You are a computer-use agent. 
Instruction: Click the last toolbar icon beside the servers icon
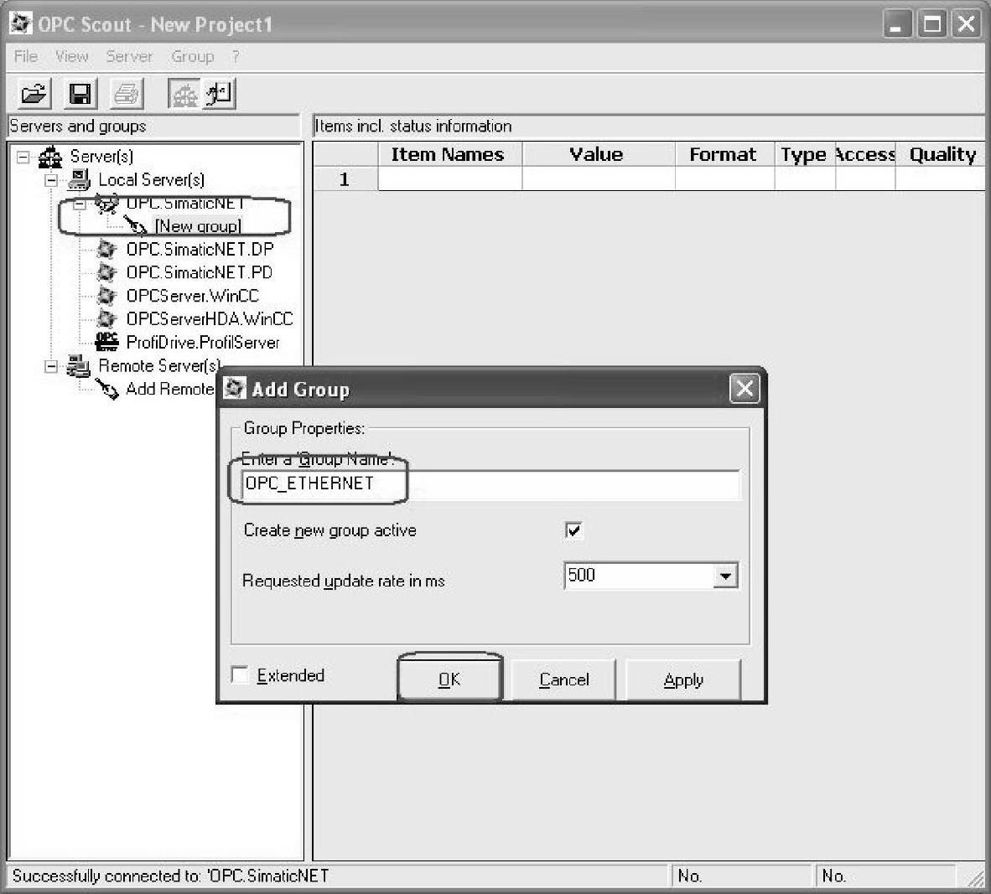click(x=220, y=94)
